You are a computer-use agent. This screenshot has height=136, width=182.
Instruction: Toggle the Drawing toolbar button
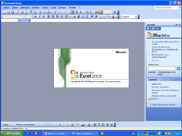coord(100,12)
